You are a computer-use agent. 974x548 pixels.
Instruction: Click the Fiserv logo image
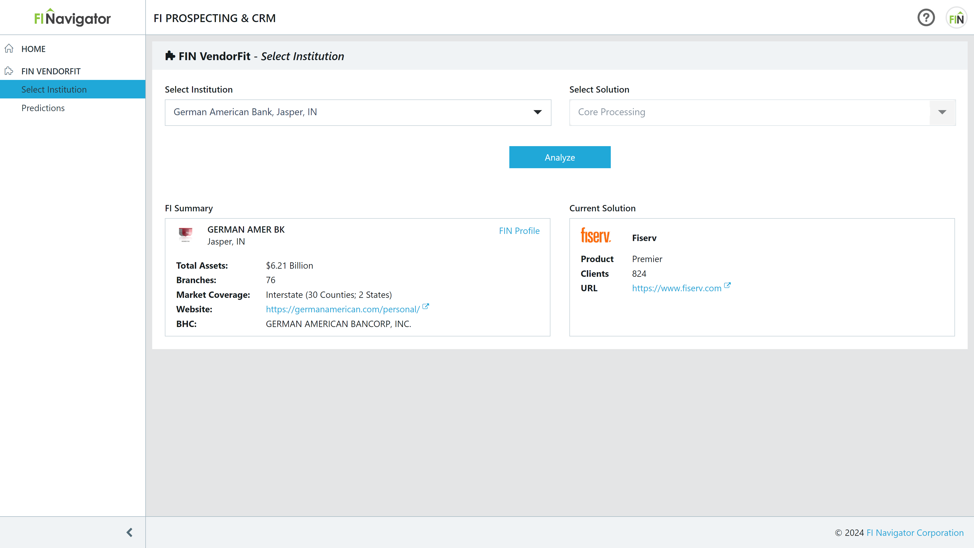(596, 235)
